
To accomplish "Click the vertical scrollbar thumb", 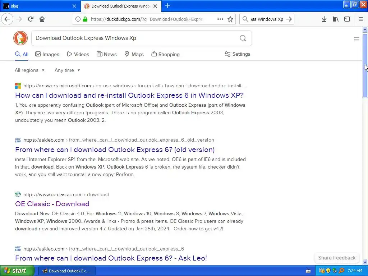I will click(x=365, y=65).
